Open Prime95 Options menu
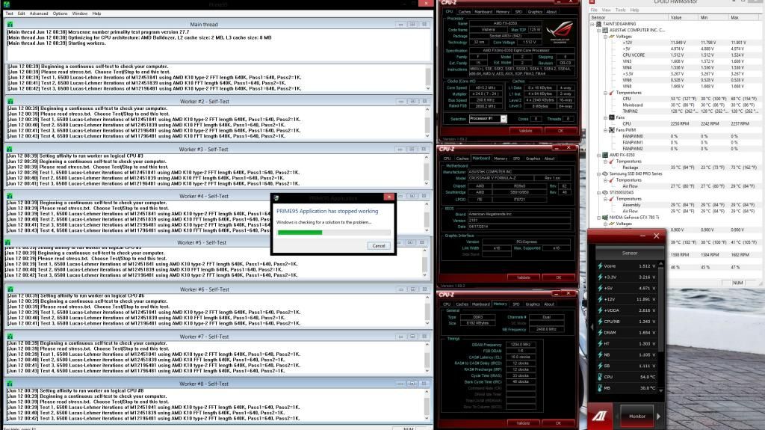The width and height of the screenshot is (765, 430). tap(60, 13)
